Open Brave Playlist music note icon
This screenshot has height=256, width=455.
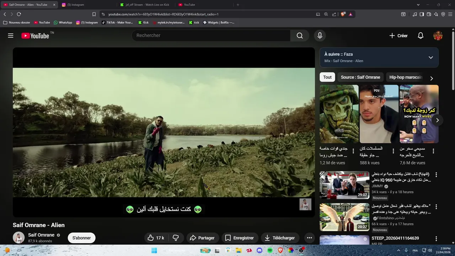click(x=415, y=14)
